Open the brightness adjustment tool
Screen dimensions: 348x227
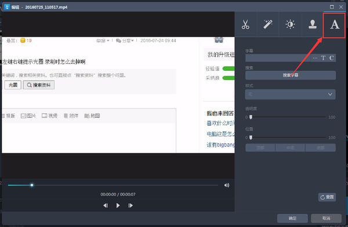[290, 24]
